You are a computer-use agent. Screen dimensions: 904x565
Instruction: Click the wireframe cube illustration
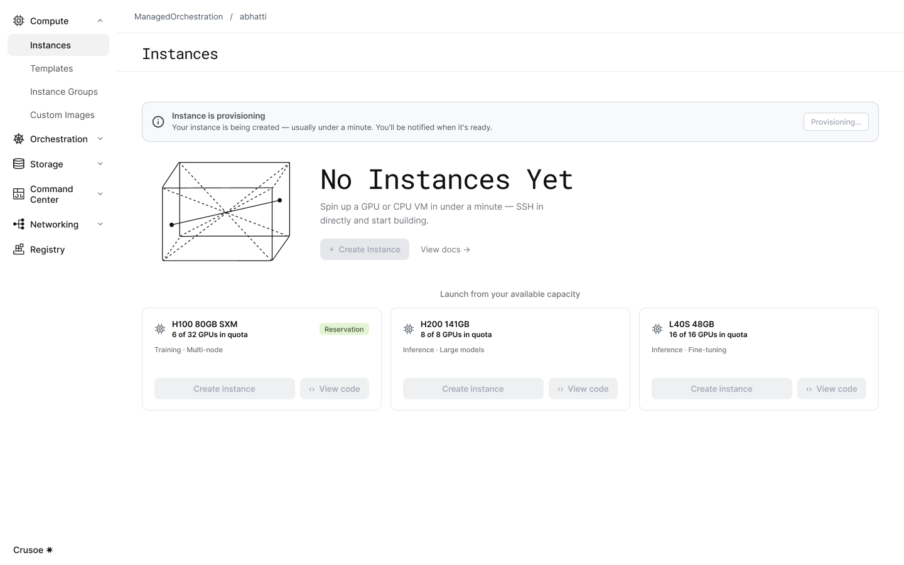coord(226,212)
